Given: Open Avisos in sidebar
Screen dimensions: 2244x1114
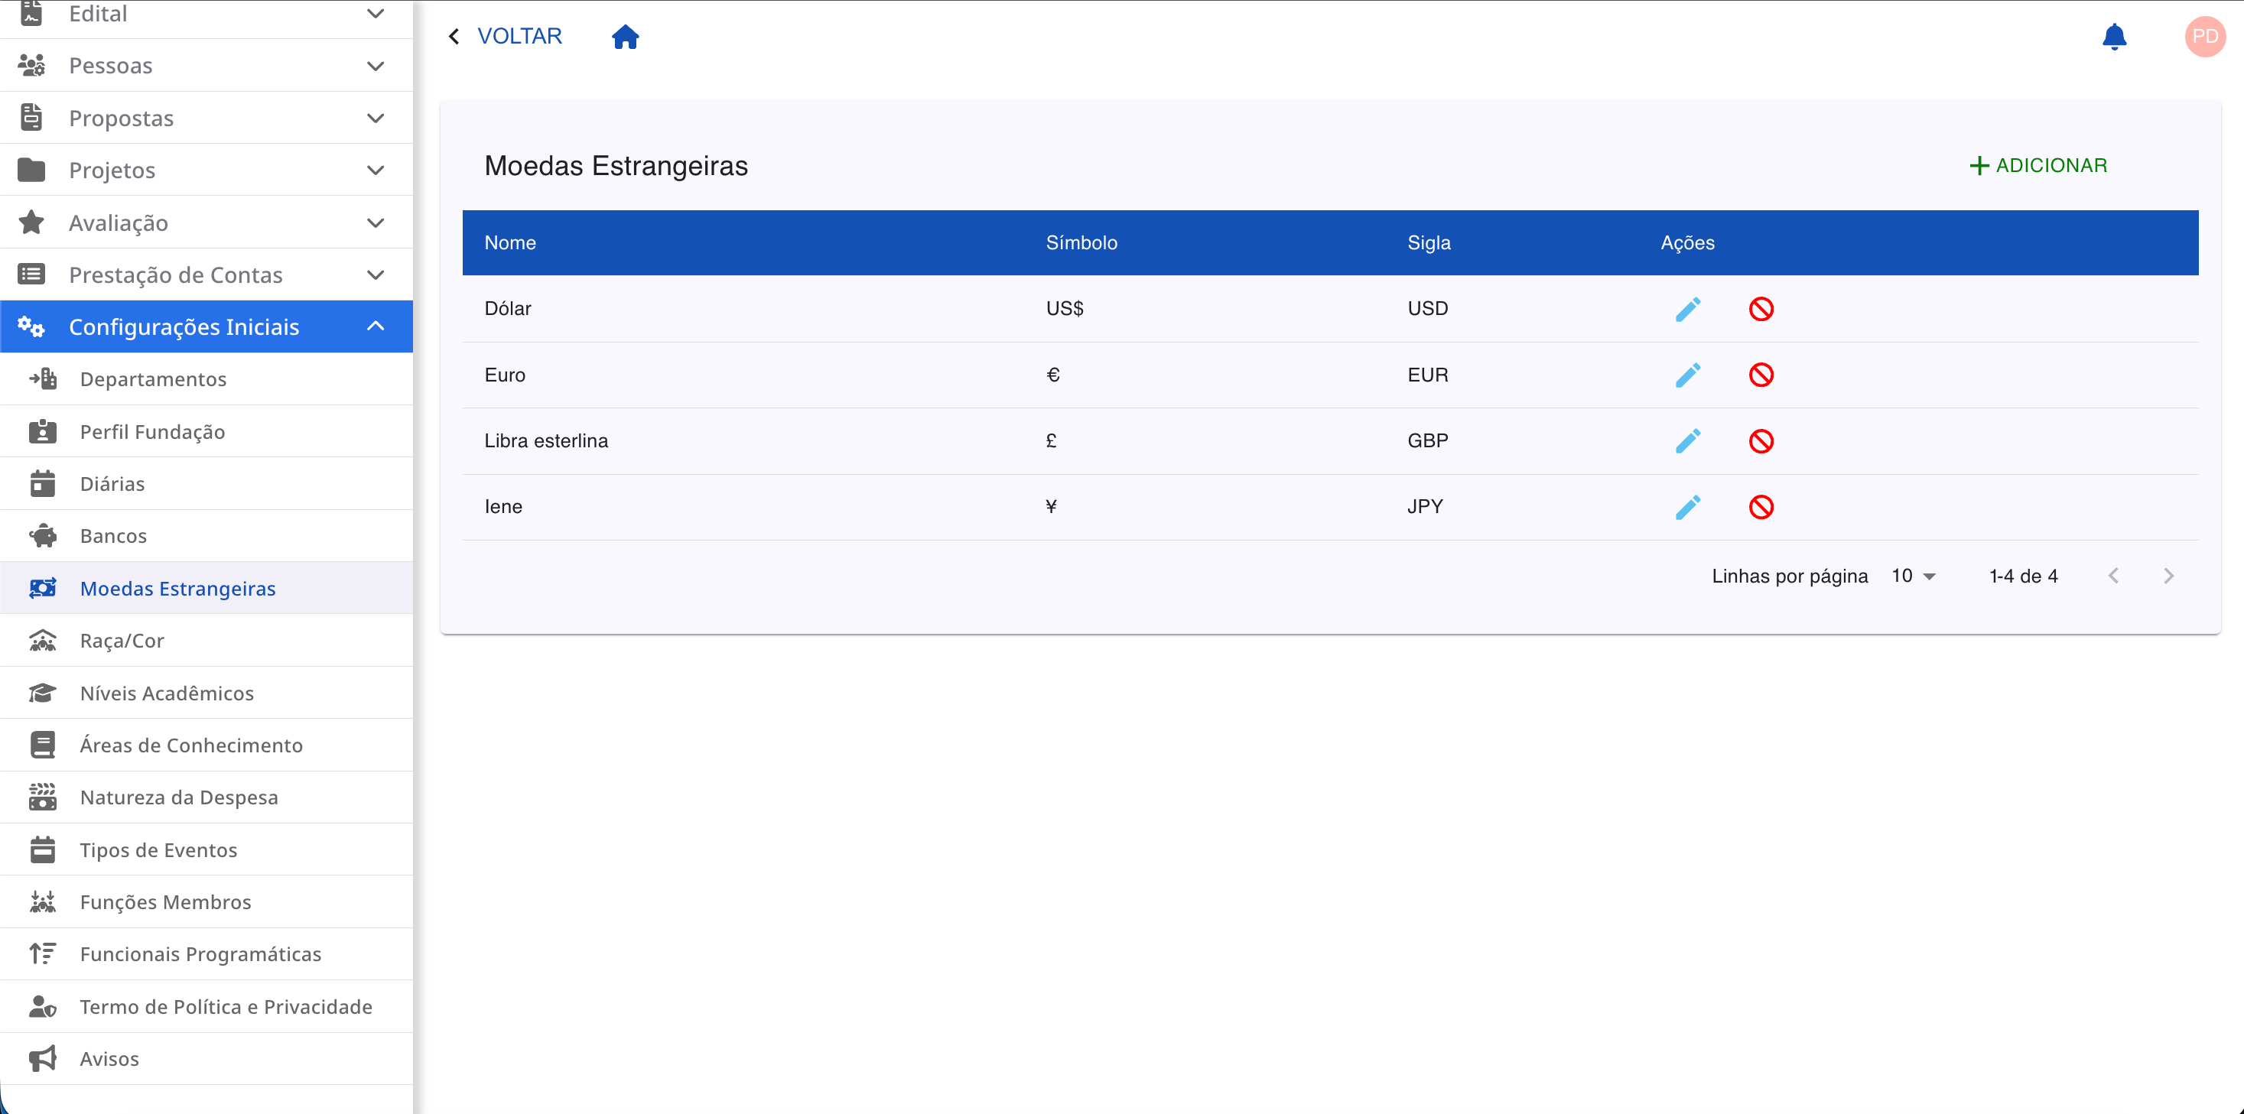Looking at the screenshot, I should [207, 1058].
